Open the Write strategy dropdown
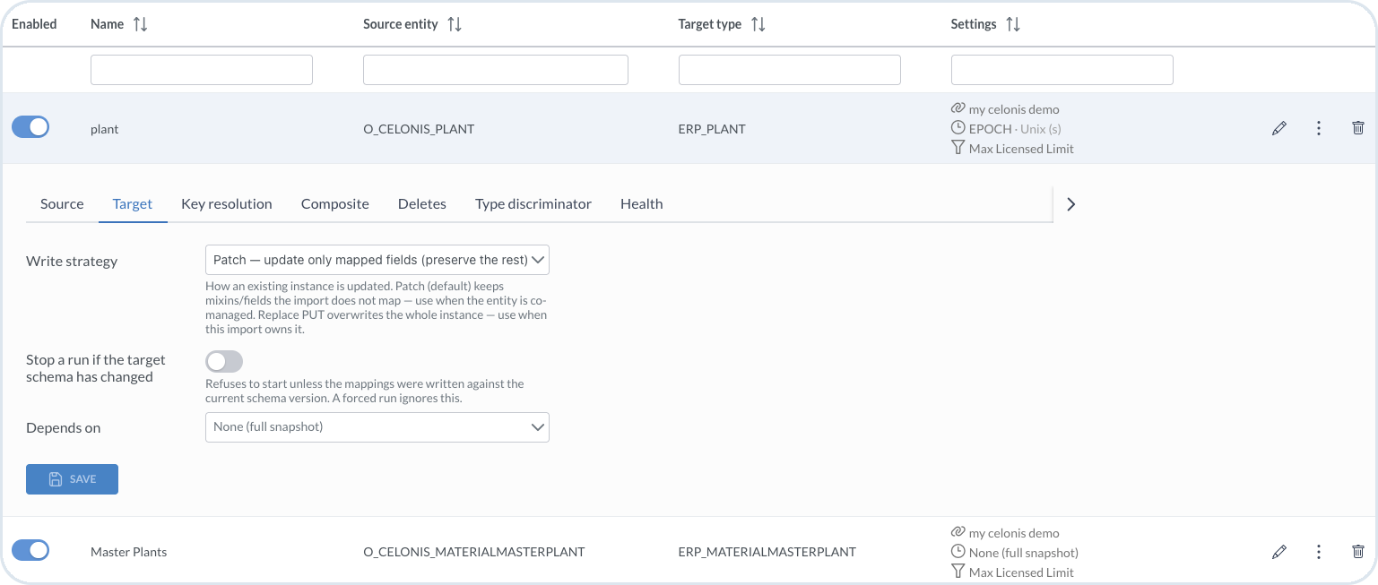1378x585 pixels. coord(377,260)
